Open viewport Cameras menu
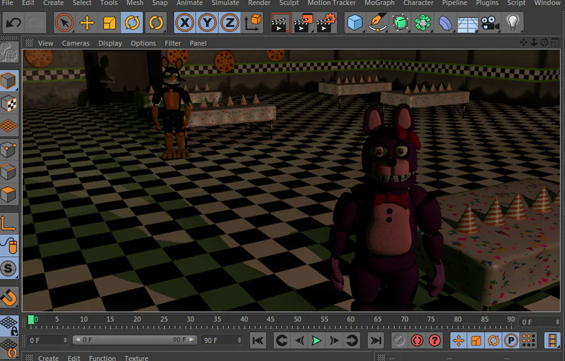The height and width of the screenshot is (361, 565). 76,43
